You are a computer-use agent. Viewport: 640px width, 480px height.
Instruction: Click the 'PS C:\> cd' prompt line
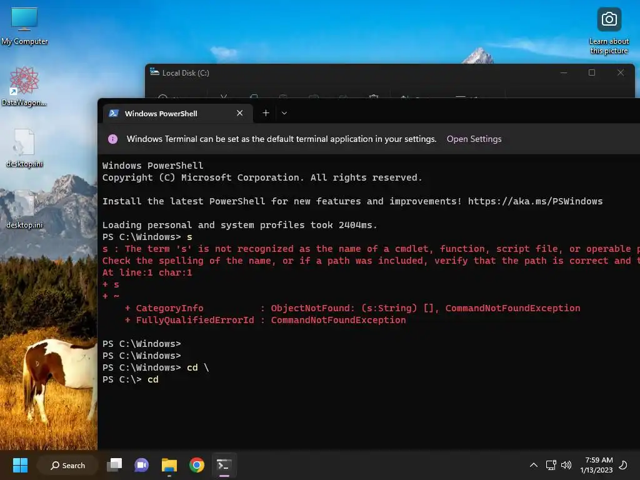130,379
